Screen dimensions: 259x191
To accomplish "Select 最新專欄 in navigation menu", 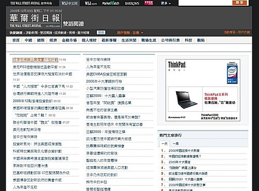I will [109, 40].
